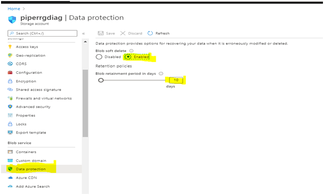The image size is (324, 195).
Task: Click the sidebar scroll up arrow
Action: pos(85,42)
